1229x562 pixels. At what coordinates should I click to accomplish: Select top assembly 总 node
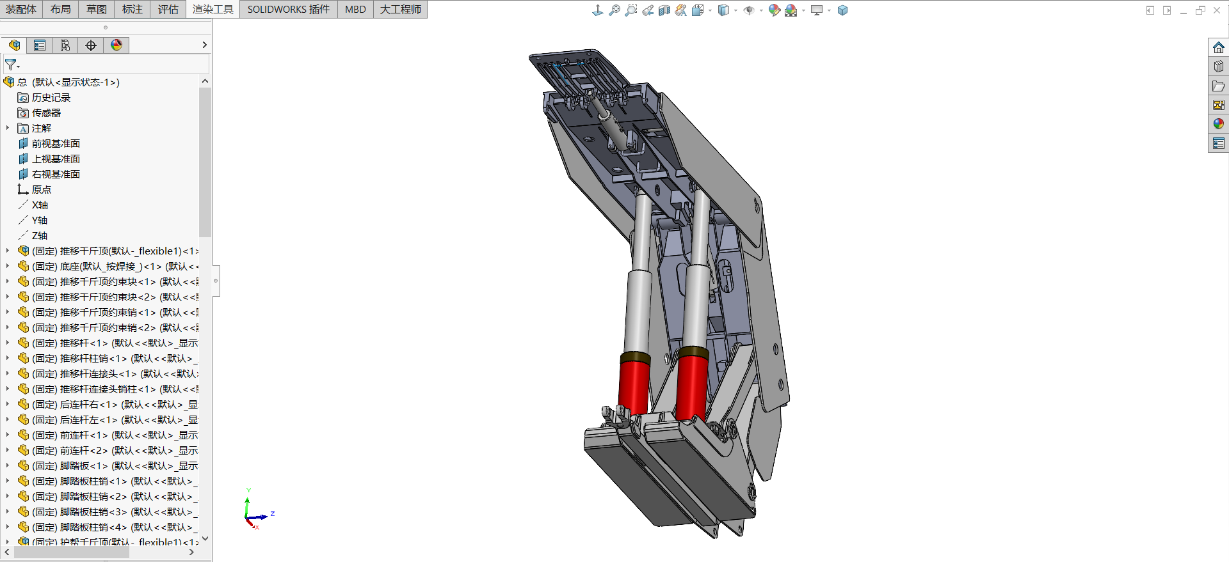click(62, 82)
